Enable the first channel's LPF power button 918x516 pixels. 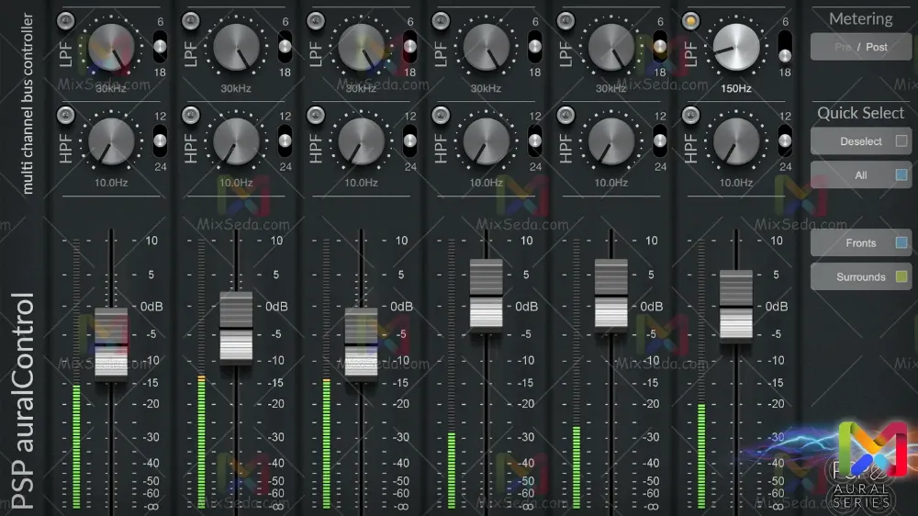(65, 20)
